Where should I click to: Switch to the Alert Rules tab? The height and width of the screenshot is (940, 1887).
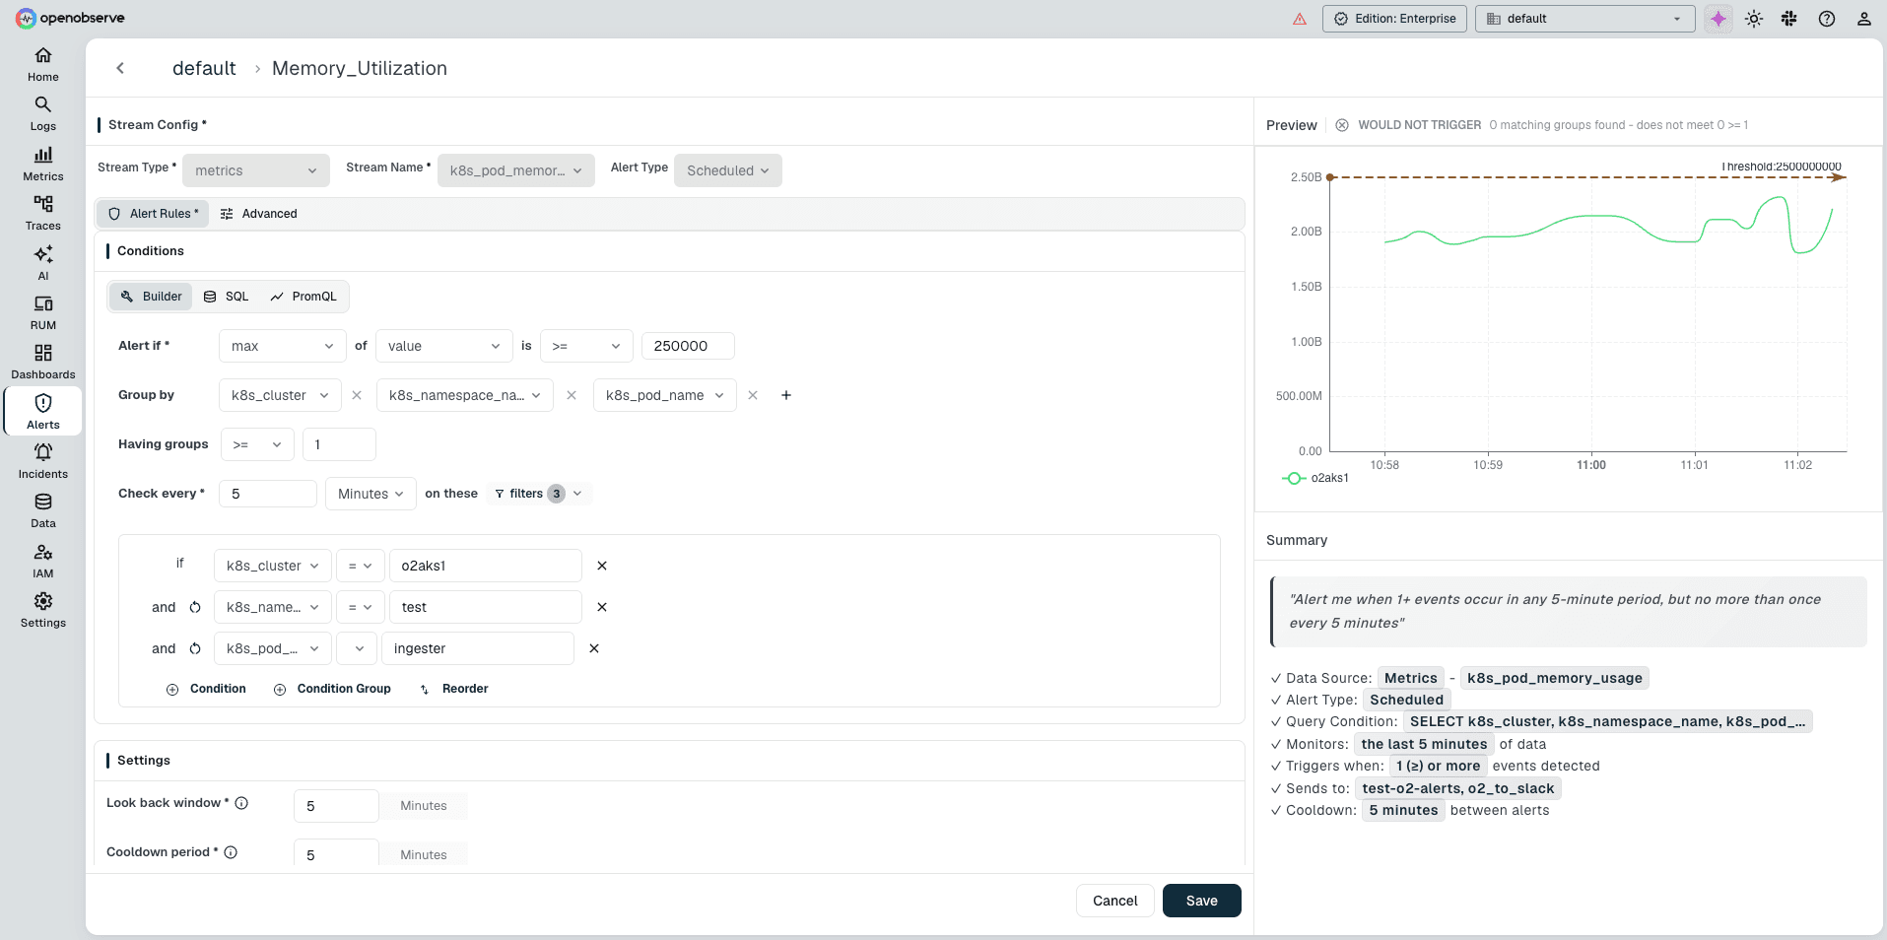[x=153, y=214]
